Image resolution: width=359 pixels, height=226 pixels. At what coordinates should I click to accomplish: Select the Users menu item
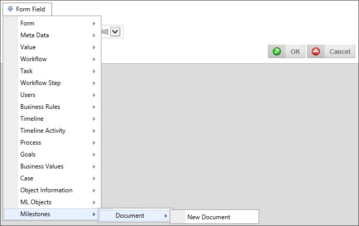point(28,95)
